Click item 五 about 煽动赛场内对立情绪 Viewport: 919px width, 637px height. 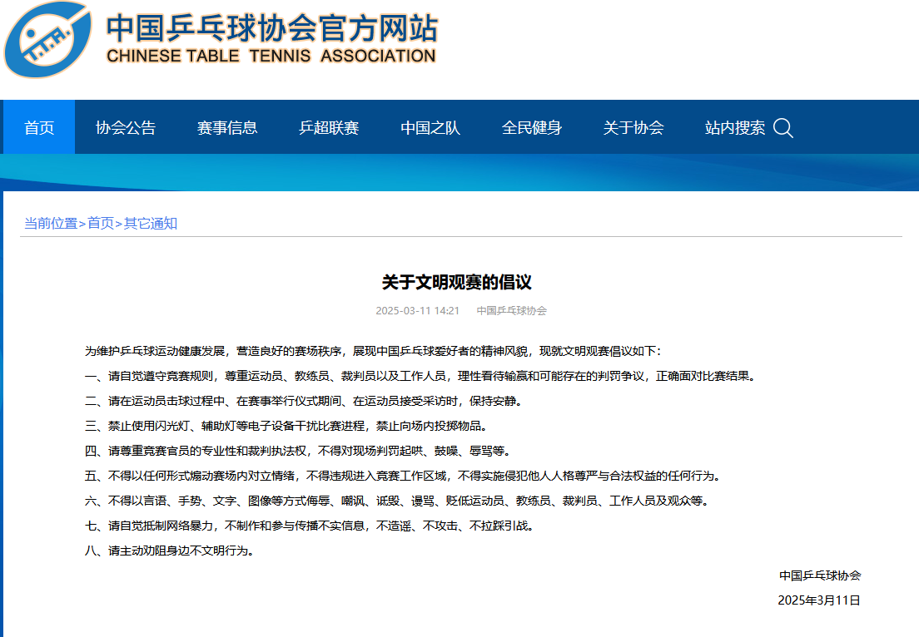point(404,476)
